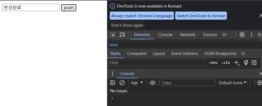The image size is (262, 106).
Task: Open the Event Listeners tab
Action: pyautogui.click(x=185, y=54)
